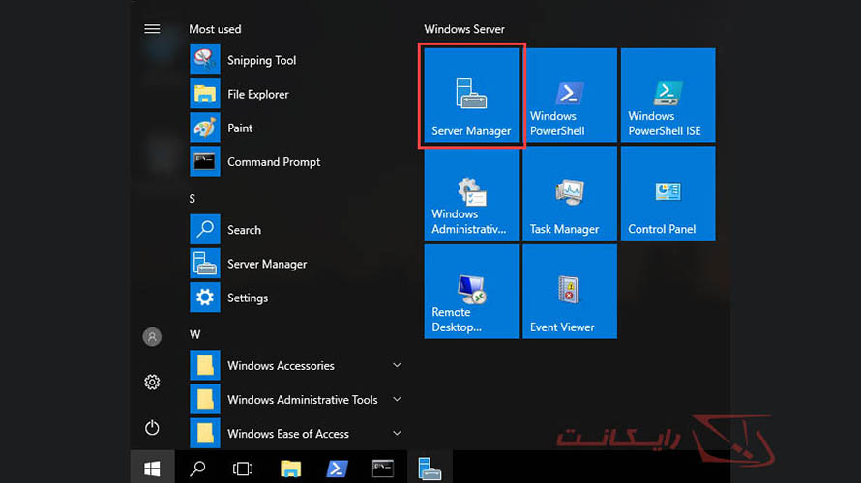Open Server Manager in the S app list

(x=297, y=264)
